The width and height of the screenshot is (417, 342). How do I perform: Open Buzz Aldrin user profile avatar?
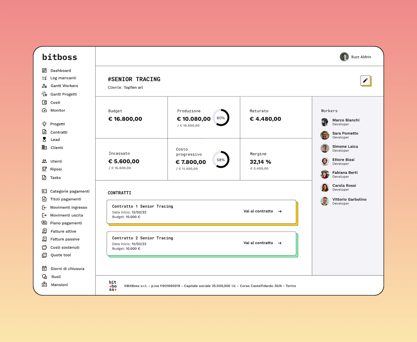[344, 57]
